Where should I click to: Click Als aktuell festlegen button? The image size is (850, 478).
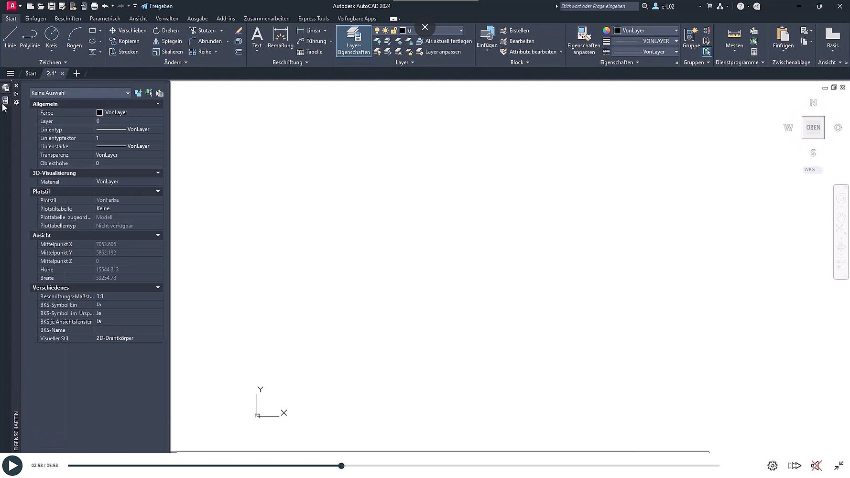pyautogui.click(x=444, y=41)
